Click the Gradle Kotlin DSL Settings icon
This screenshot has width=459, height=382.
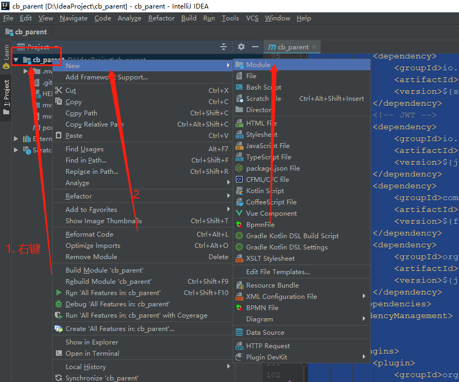(x=239, y=247)
